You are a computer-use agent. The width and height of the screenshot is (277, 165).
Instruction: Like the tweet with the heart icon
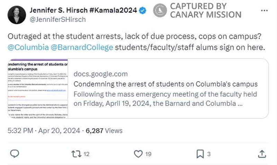point(138,154)
